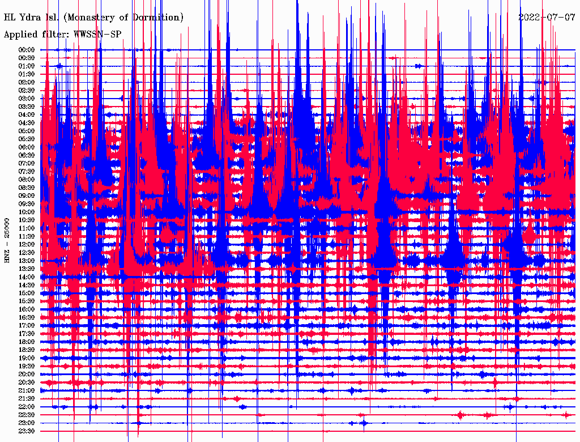Click the station title 'HL Ydra Isl. (Monastery of Dormition)'
The width and height of the screenshot is (580, 442).
tap(93, 18)
